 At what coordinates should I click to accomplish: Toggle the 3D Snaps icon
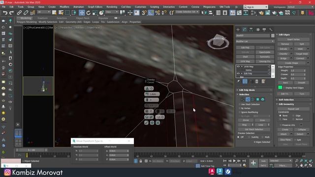click(144, 13)
